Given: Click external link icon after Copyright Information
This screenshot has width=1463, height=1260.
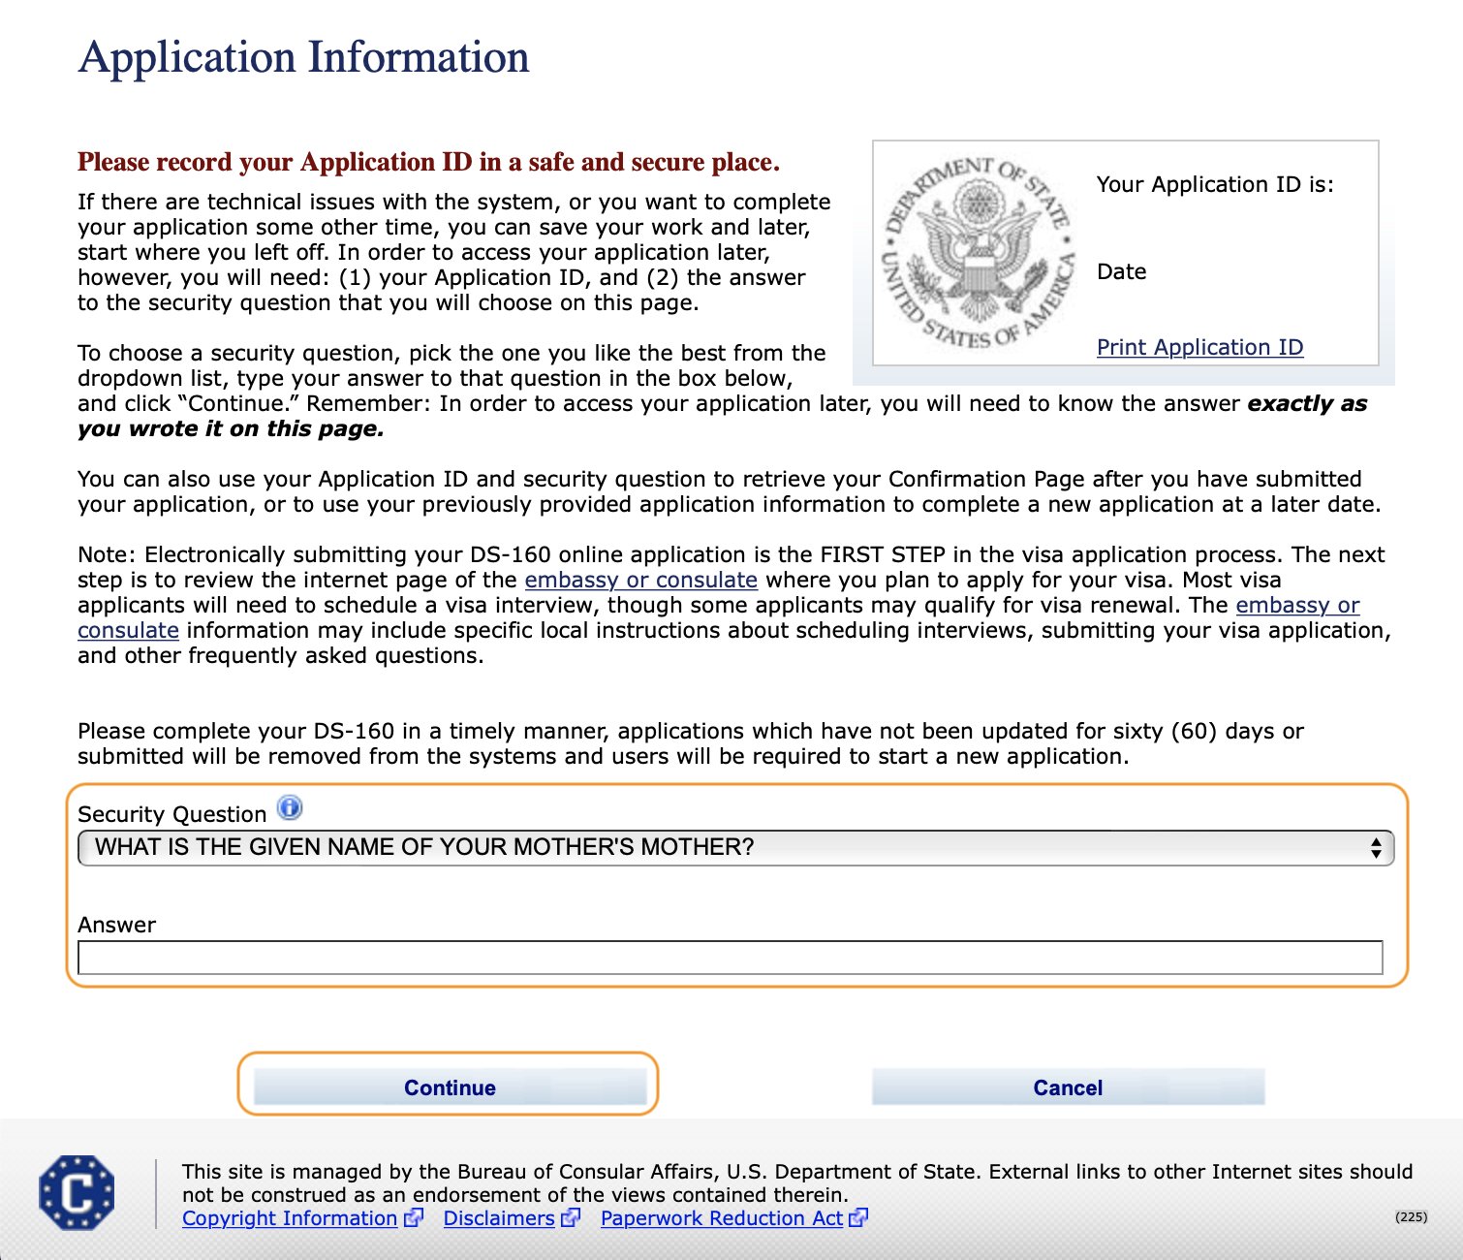Looking at the screenshot, I should [x=414, y=1217].
